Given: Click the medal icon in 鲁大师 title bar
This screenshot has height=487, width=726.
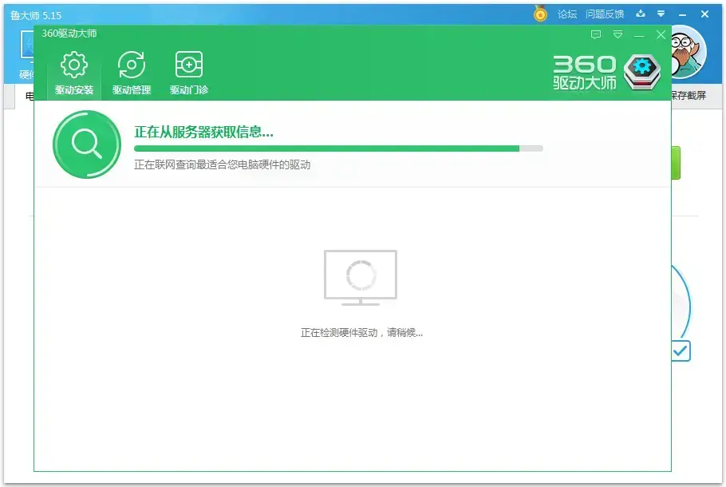Looking at the screenshot, I should pos(540,14).
